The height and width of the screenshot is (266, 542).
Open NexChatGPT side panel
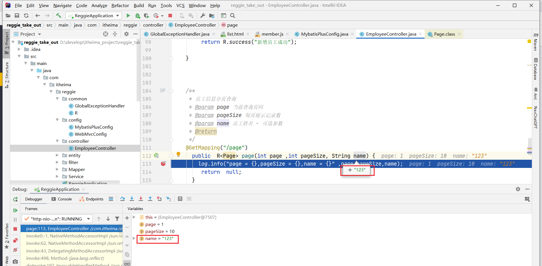[536, 117]
